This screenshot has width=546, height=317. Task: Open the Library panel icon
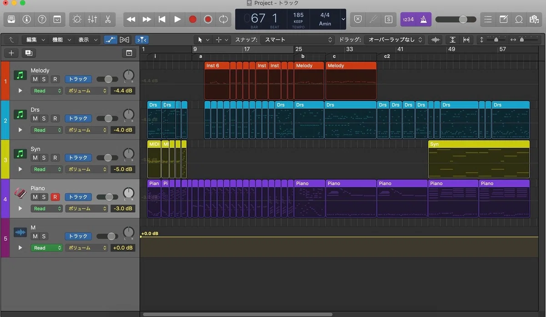[x=11, y=19]
